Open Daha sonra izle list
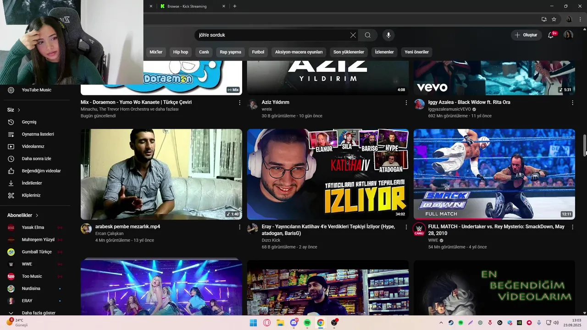587x330 pixels. 36,159
